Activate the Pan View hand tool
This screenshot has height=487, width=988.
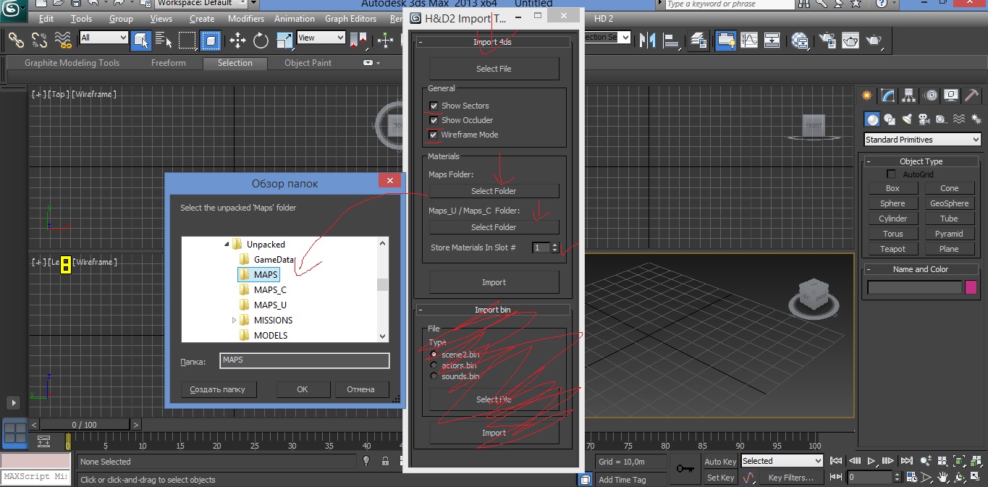pyautogui.click(x=942, y=478)
